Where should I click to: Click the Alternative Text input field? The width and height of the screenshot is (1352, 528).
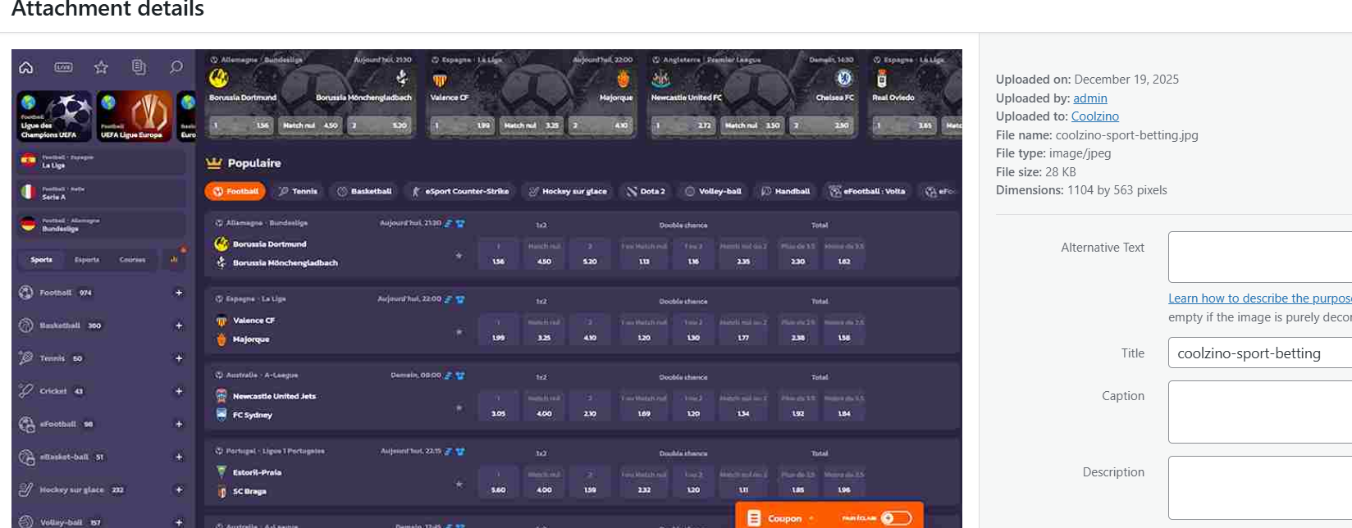[x=1260, y=257]
